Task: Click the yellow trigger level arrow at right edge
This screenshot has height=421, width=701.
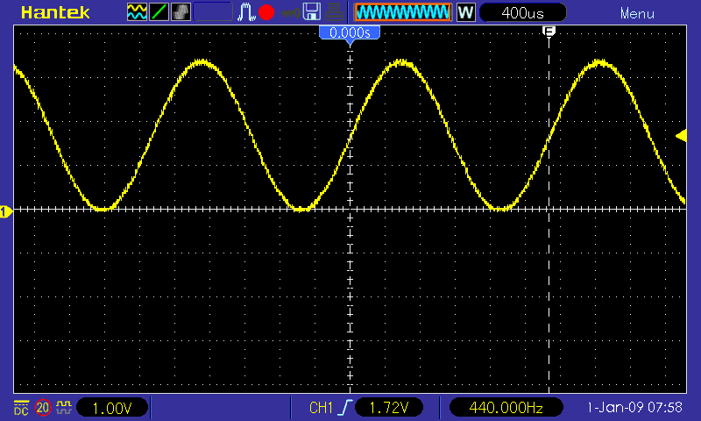Action: tap(680, 135)
